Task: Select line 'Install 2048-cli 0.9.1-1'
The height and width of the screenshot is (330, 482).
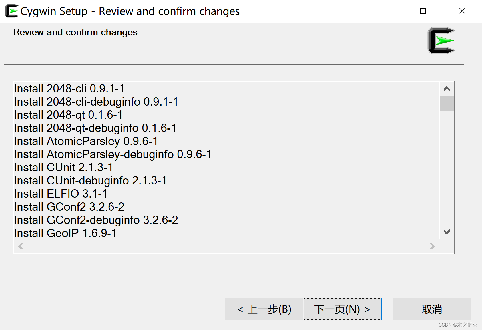Action: (x=69, y=89)
